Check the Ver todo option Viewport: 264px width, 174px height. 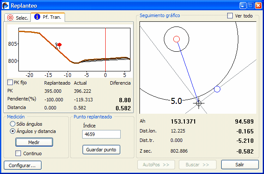coord(230,16)
